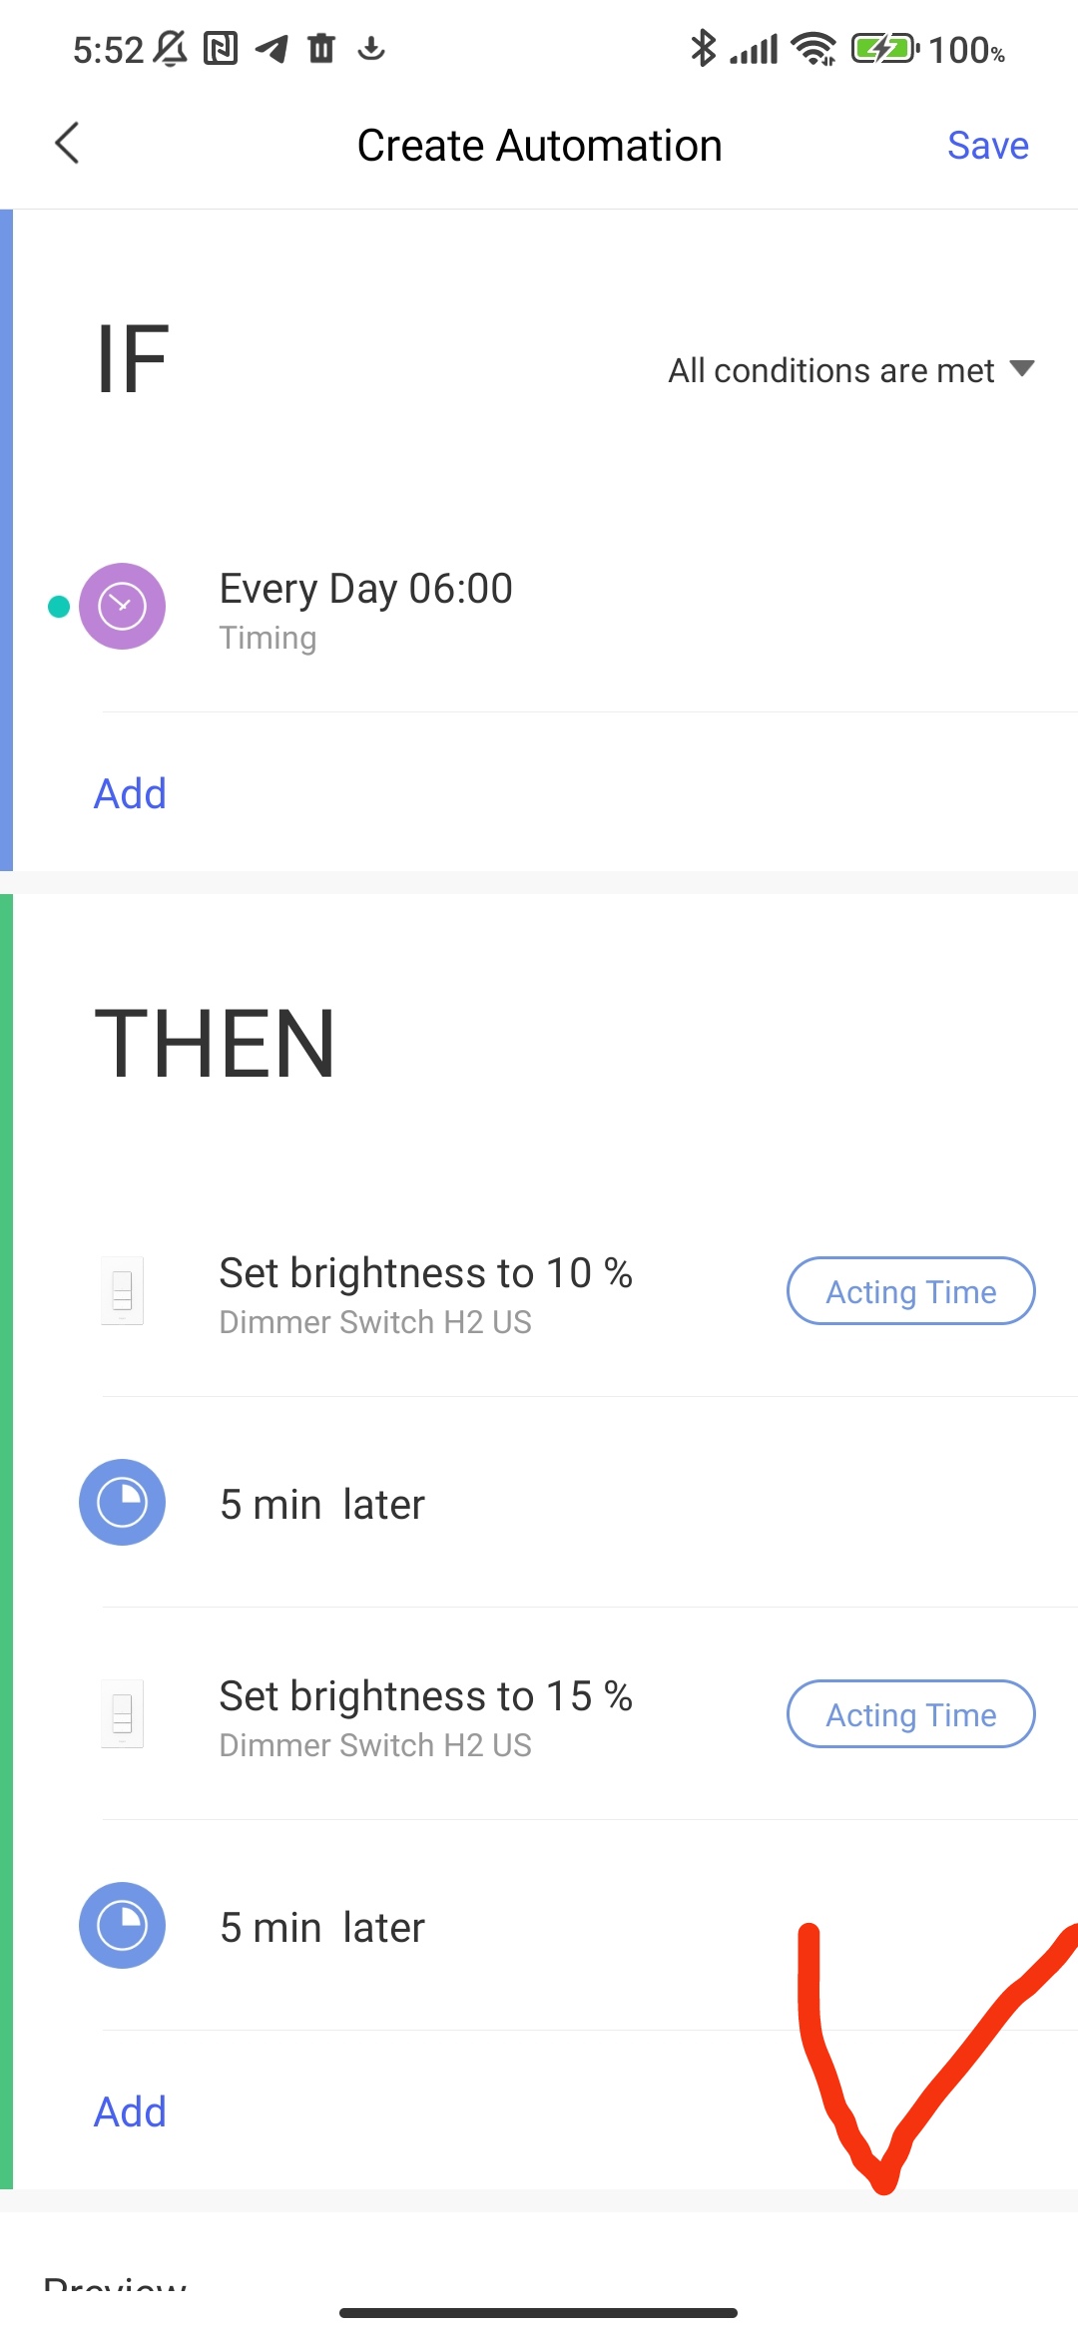Edit the second 5 min later delay

tap(322, 1928)
